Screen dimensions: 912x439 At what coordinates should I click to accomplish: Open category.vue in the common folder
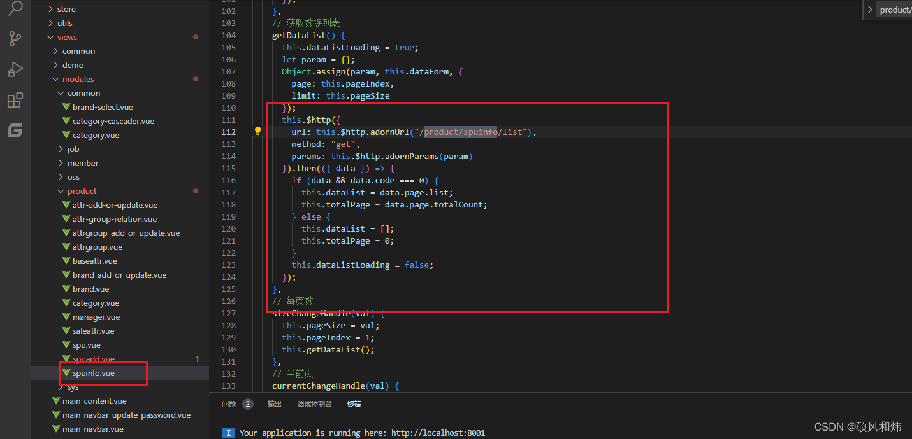coord(96,135)
